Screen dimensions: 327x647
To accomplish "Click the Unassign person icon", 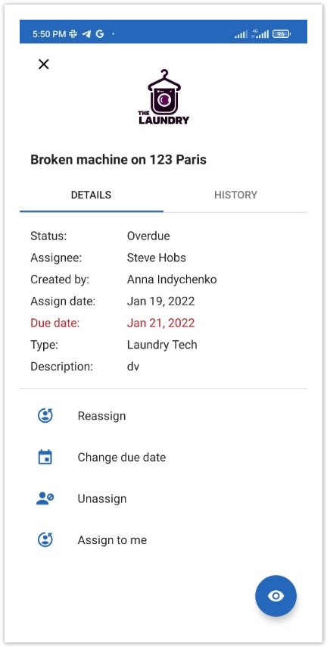I will 45,499.
